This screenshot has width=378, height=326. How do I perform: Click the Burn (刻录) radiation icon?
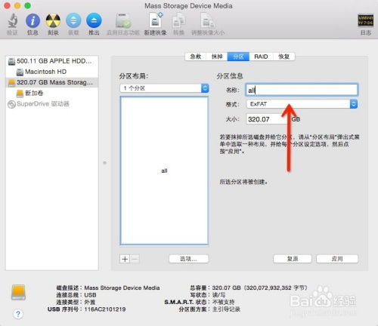point(53,20)
